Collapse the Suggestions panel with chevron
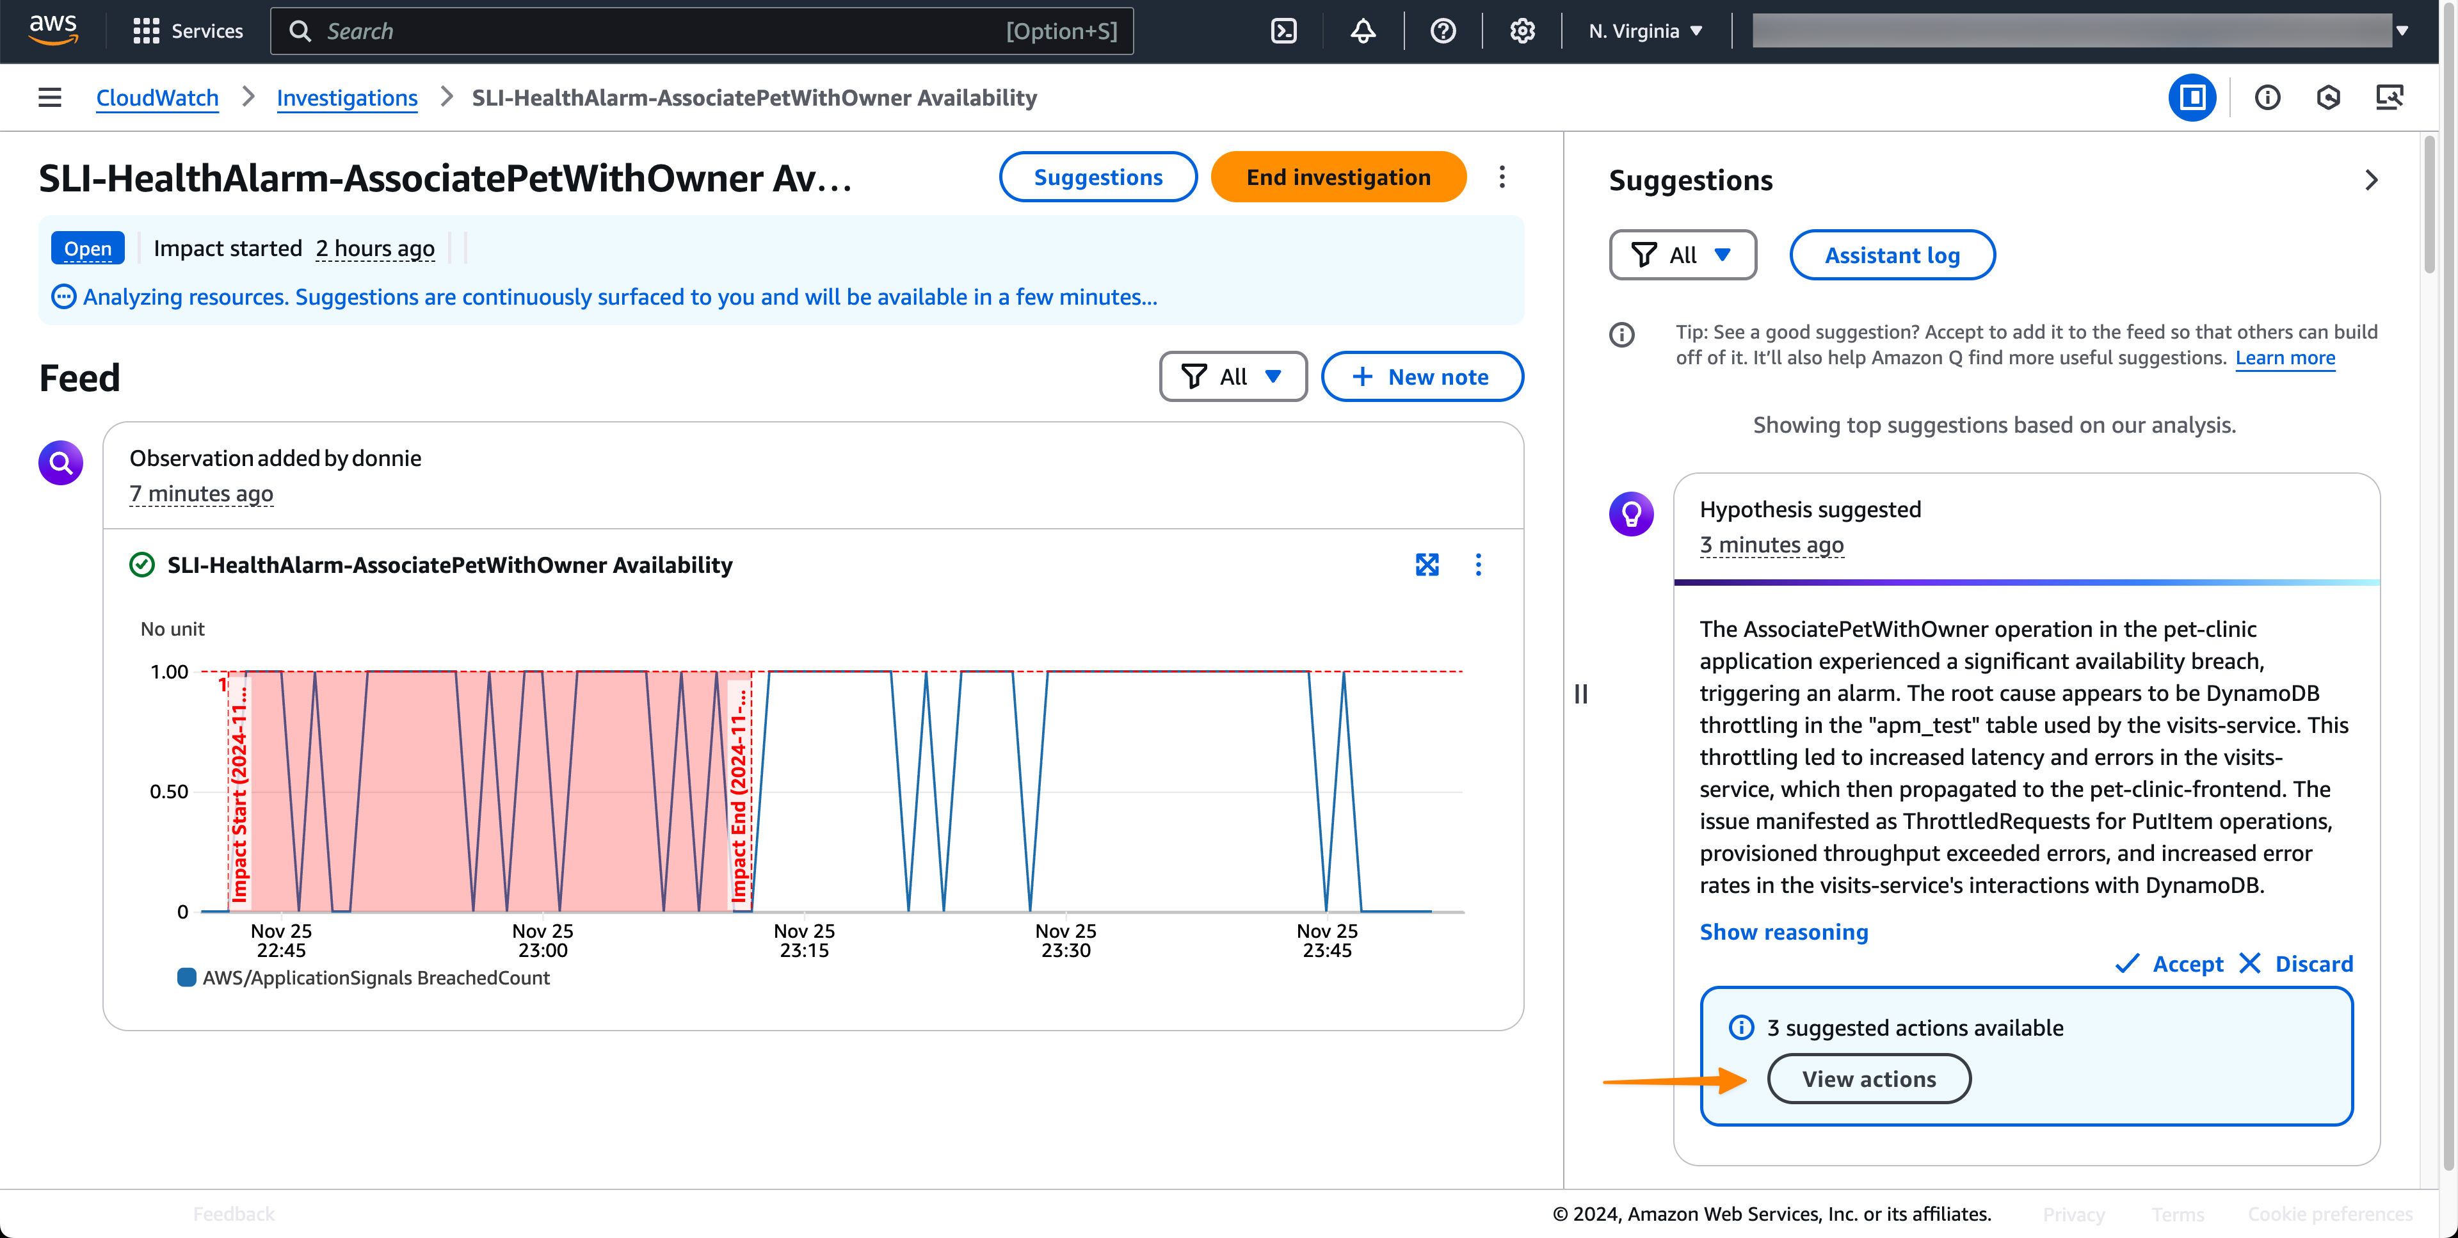Screen dimensions: 2458x1238 [2371, 181]
